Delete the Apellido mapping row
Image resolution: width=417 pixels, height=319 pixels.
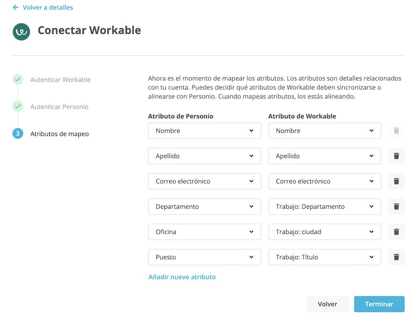[x=396, y=156]
